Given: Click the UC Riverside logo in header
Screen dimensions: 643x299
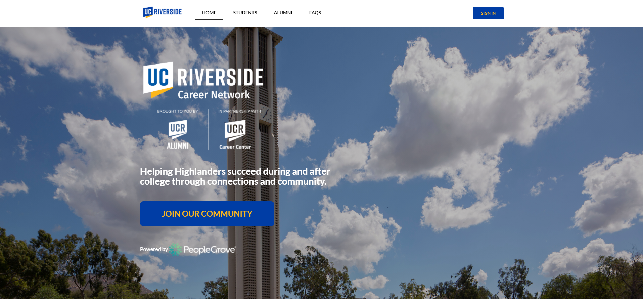Looking at the screenshot, I should tap(162, 12).
